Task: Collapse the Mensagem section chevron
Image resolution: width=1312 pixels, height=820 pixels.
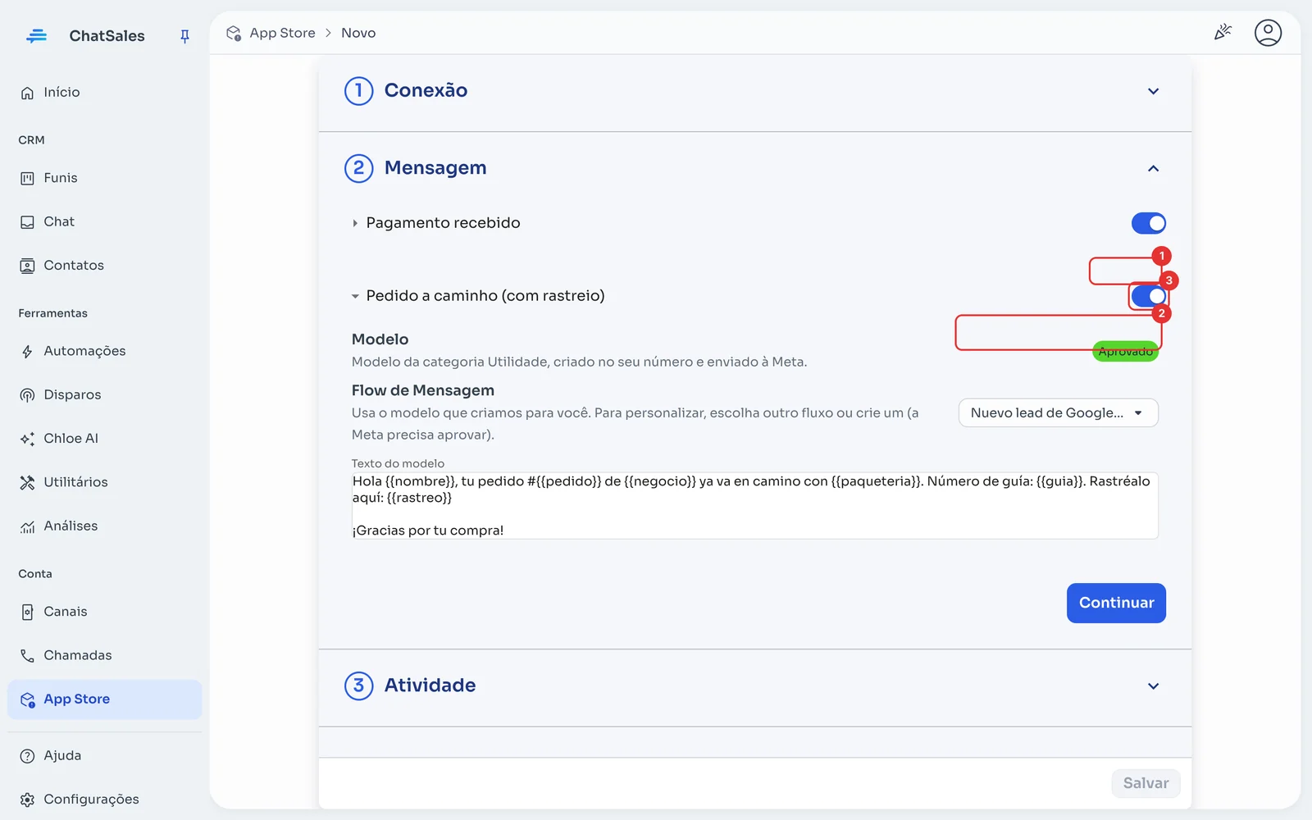Action: tap(1153, 168)
